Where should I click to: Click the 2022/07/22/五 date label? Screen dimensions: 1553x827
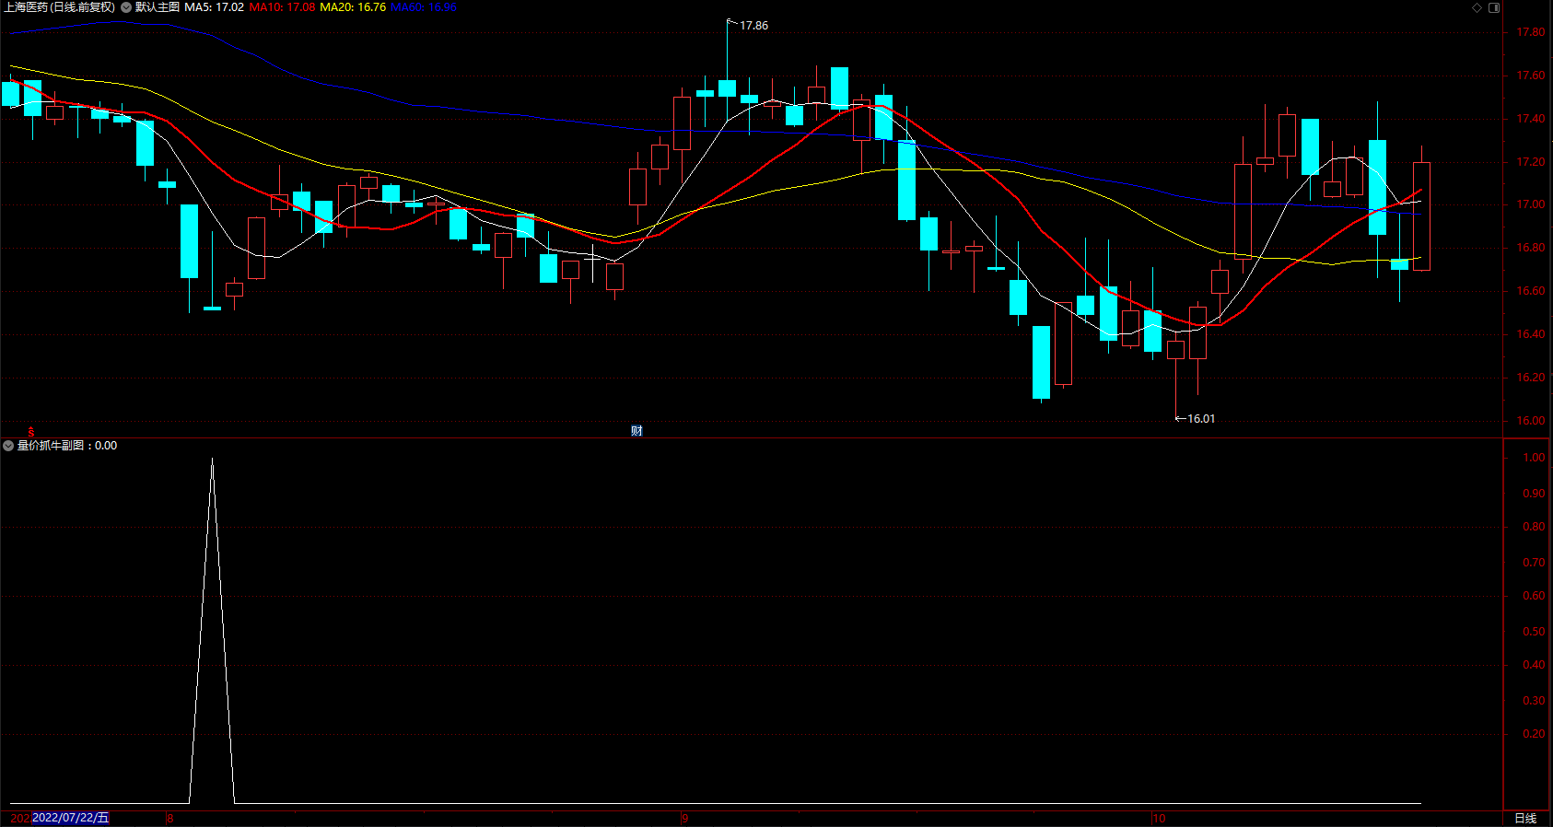pyautogui.click(x=71, y=818)
